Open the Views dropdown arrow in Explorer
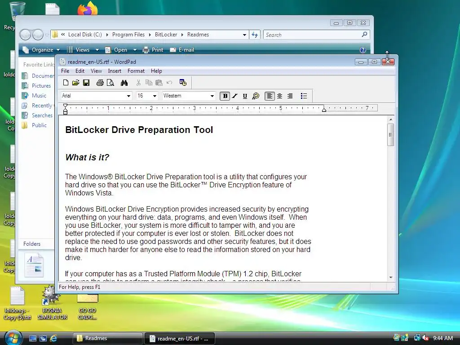460x345 pixels. click(x=97, y=50)
